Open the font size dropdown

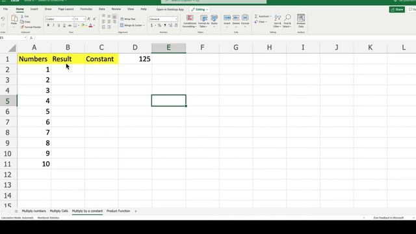coord(84,19)
